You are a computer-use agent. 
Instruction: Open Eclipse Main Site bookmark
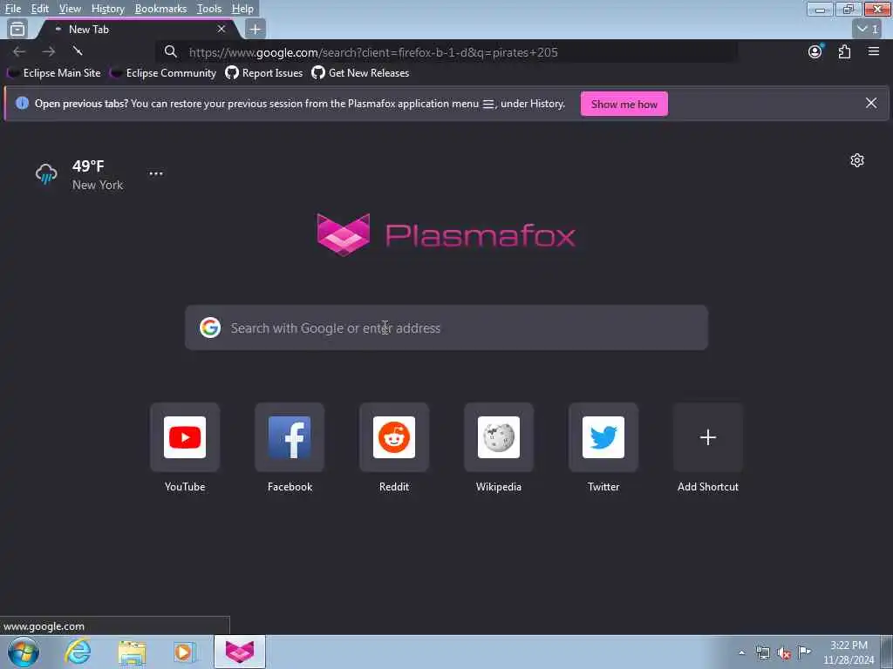[54, 73]
